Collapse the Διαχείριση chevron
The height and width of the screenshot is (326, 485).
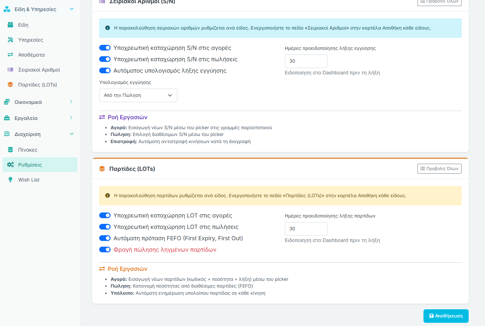(x=71, y=134)
